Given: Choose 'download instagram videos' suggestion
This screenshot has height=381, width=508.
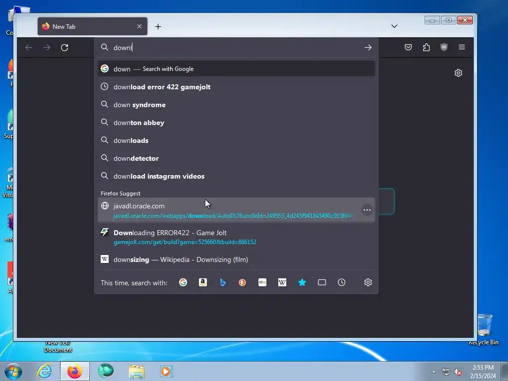Looking at the screenshot, I should coord(236,176).
